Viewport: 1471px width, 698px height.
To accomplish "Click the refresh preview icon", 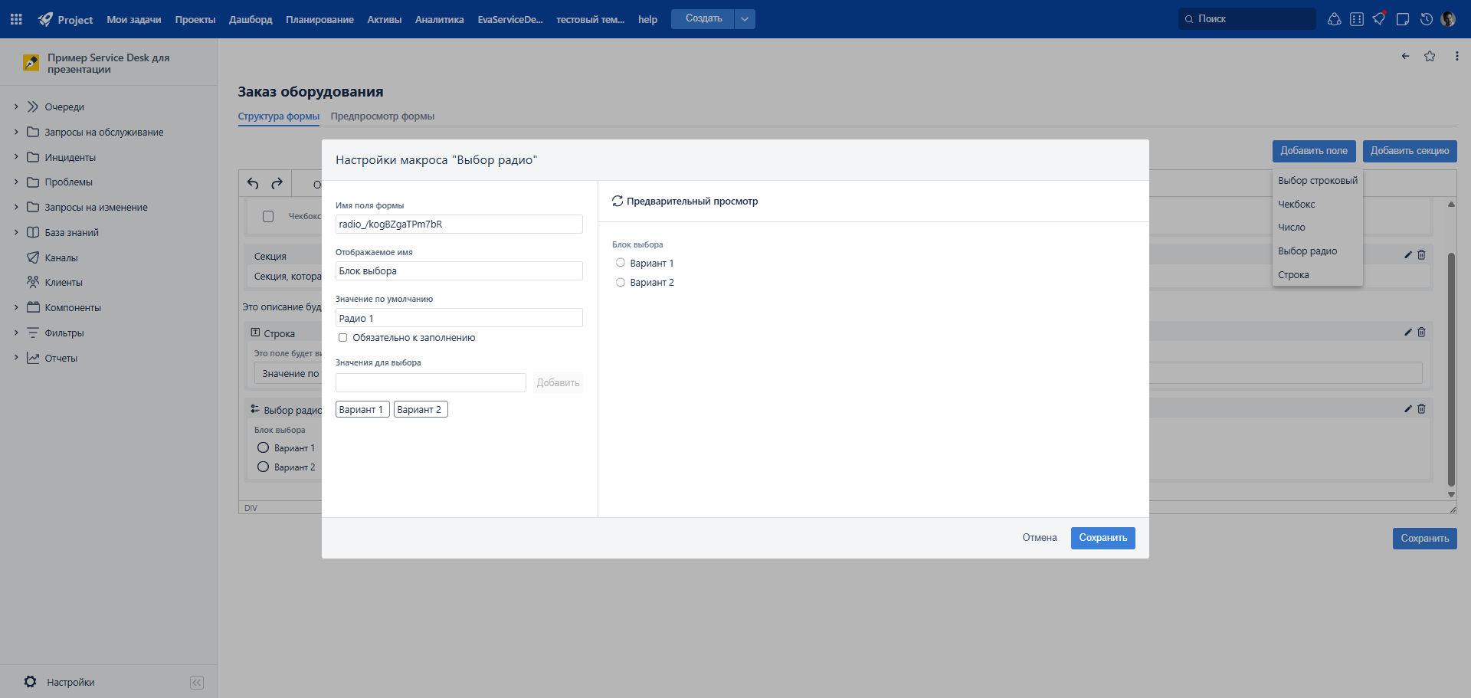I will 618,202.
